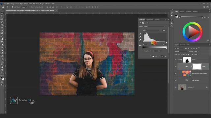Switch to the Paths tab
The height and width of the screenshot is (118, 211).
click(x=188, y=45)
